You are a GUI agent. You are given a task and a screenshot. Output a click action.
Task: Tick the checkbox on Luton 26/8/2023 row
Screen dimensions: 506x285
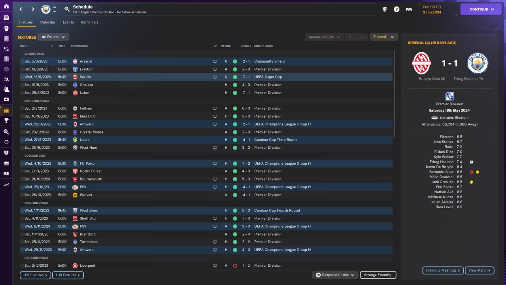coord(22,93)
